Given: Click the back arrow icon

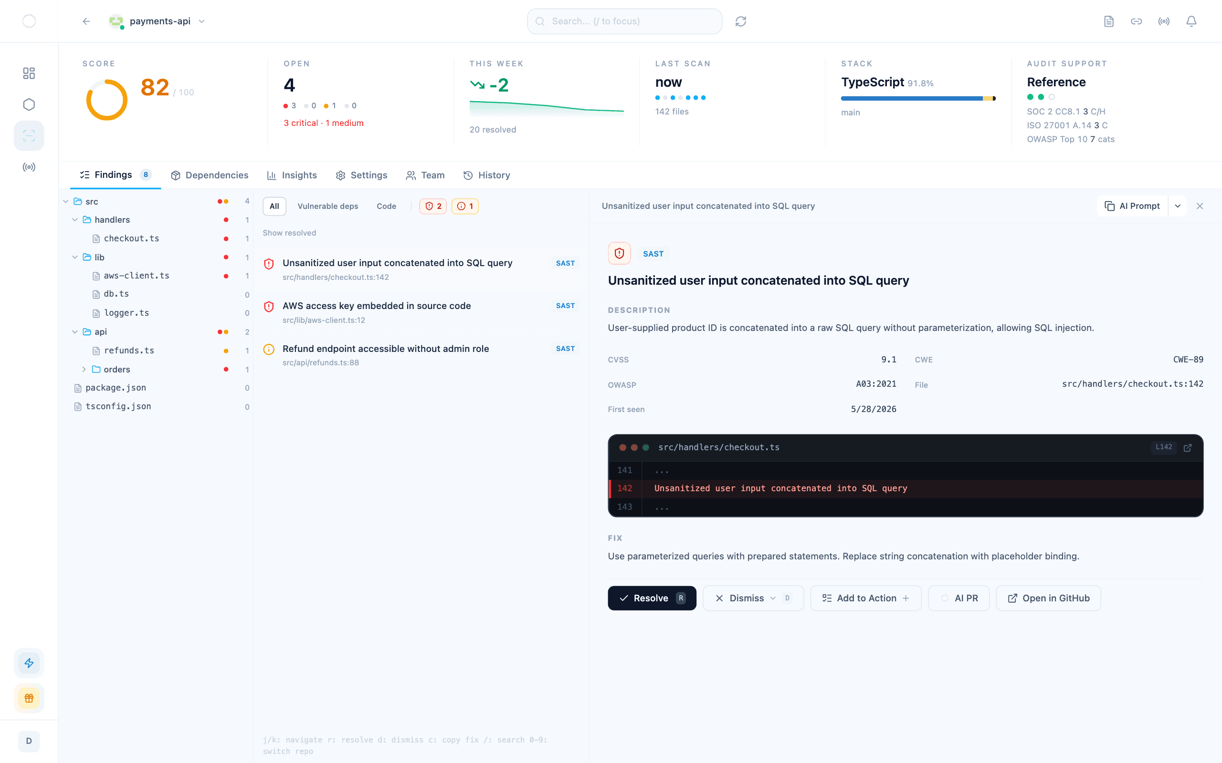Looking at the screenshot, I should [x=86, y=21].
